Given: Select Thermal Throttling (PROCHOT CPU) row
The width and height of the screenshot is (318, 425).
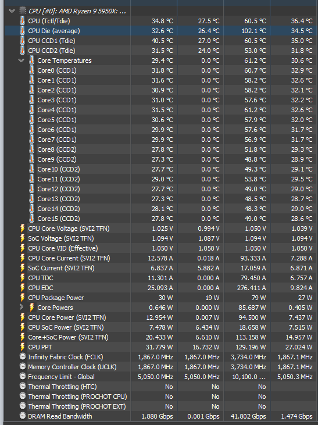Looking at the screenshot, I should click(x=161, y=397).
